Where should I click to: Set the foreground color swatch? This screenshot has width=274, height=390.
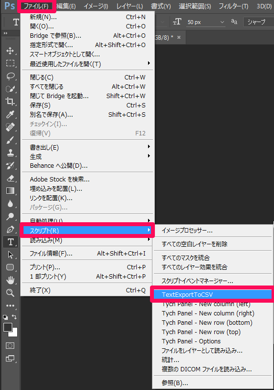8,327
